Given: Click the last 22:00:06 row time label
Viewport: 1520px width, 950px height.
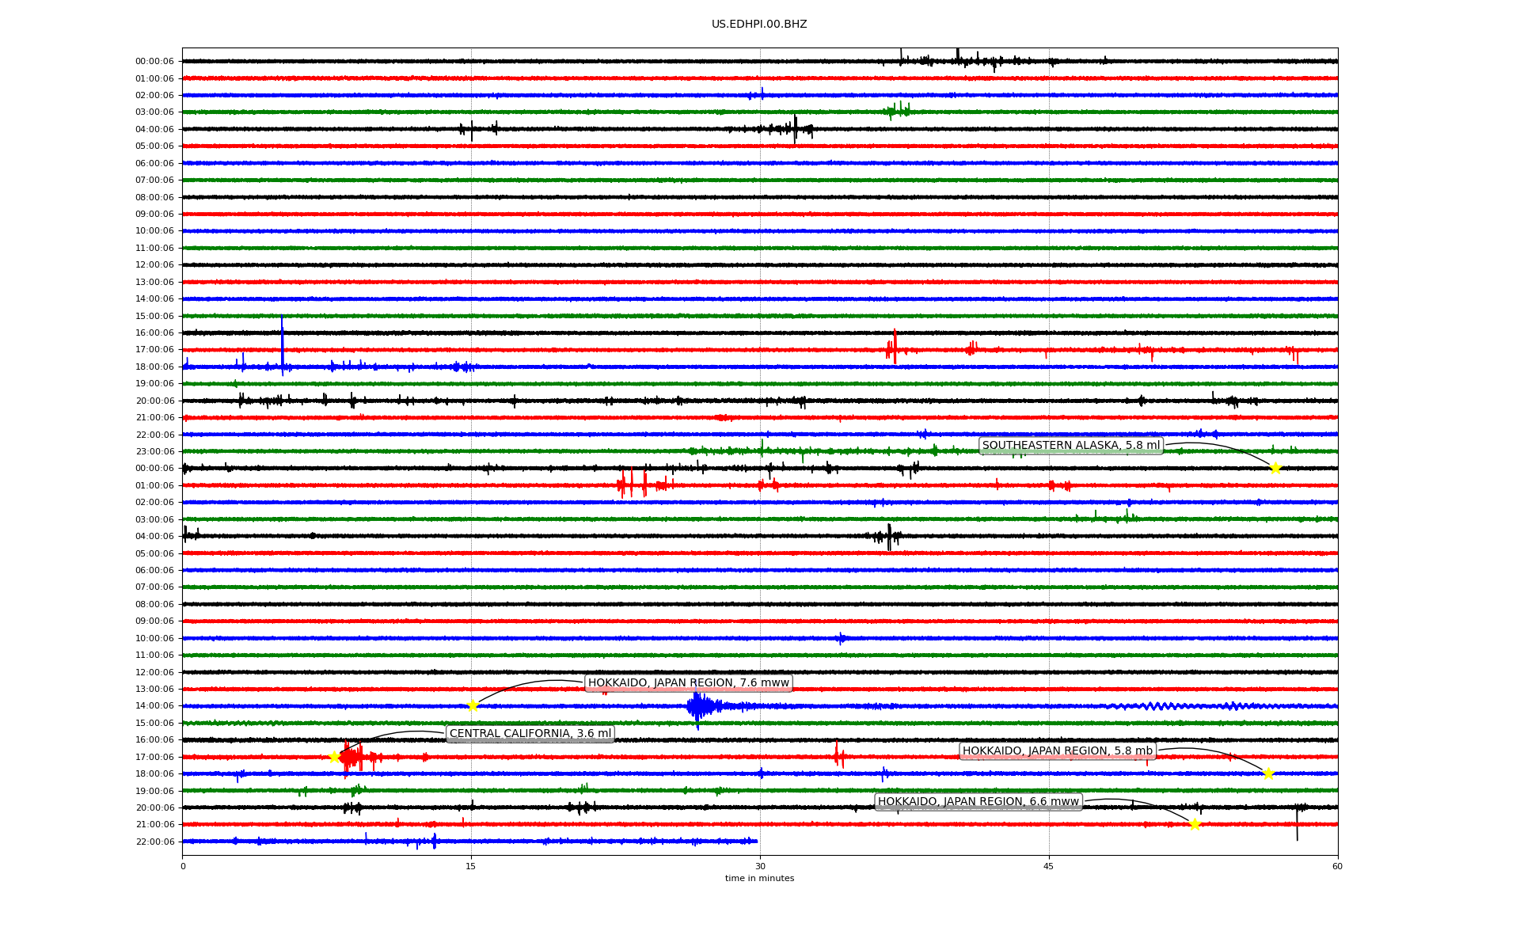Looking at the screenshot, I should tap(154, 842).
